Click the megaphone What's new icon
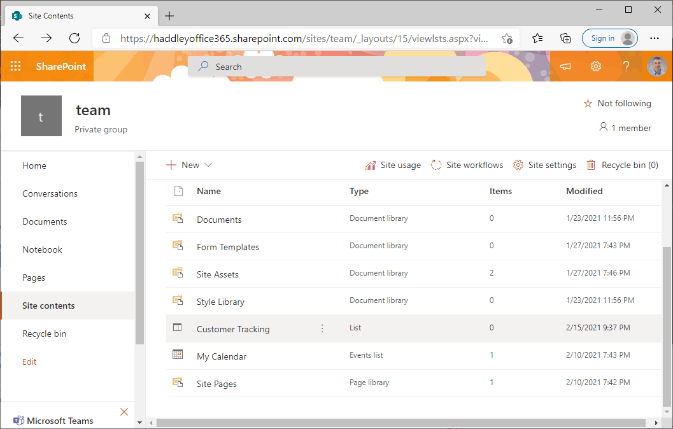Viewport: 673px width, 429px height. pyautogui.click(x=565, y=66)
